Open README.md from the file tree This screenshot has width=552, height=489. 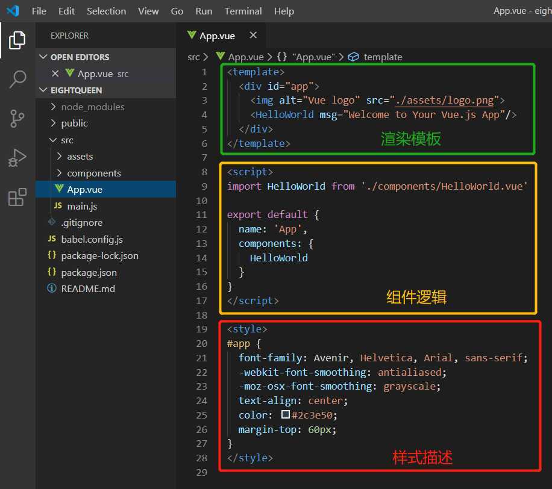coord(105,288)
